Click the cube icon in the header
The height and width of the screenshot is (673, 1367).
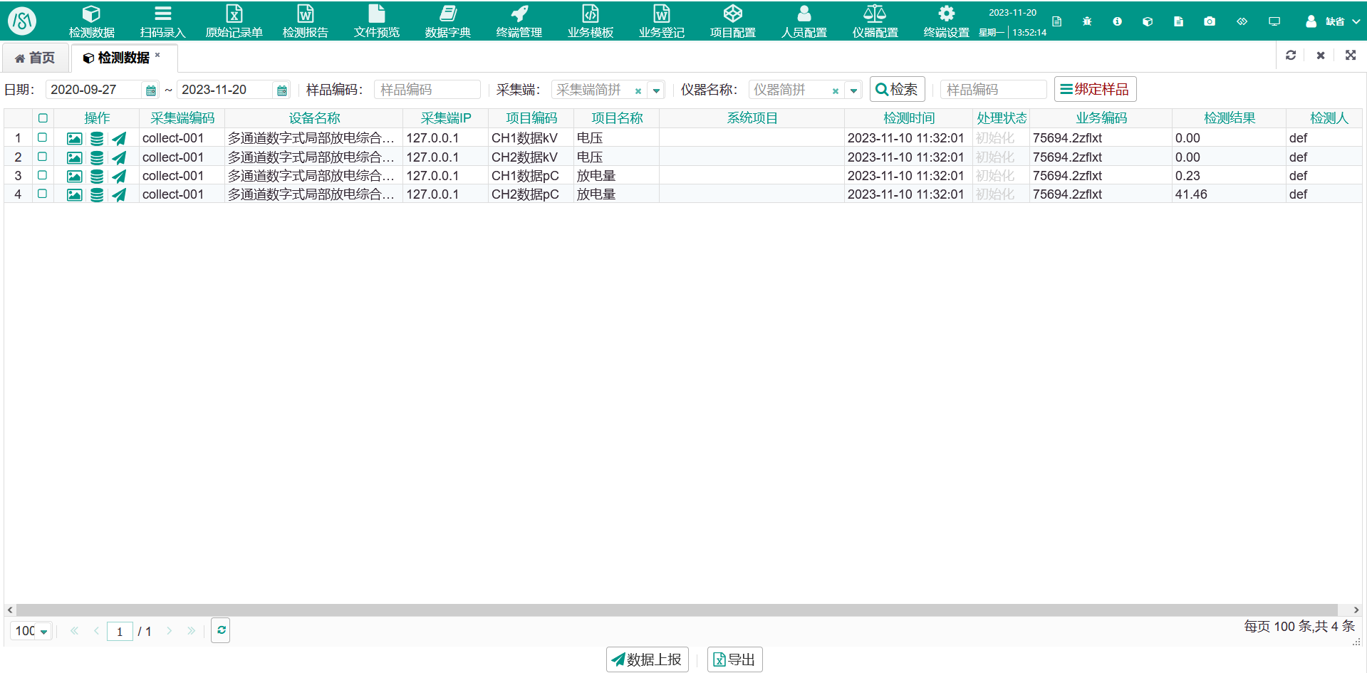click(1147, 21)
